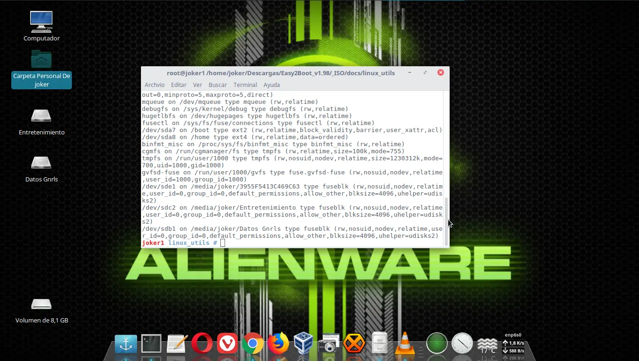Viewport: 639px width, 361px height.
Task: Open Firefox from the dock
Action: click(x=278, y=344)
